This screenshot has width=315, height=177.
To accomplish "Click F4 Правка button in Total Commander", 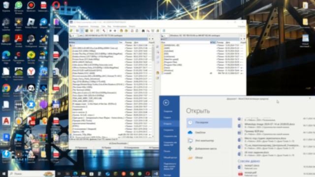I will tap(106, 147).
